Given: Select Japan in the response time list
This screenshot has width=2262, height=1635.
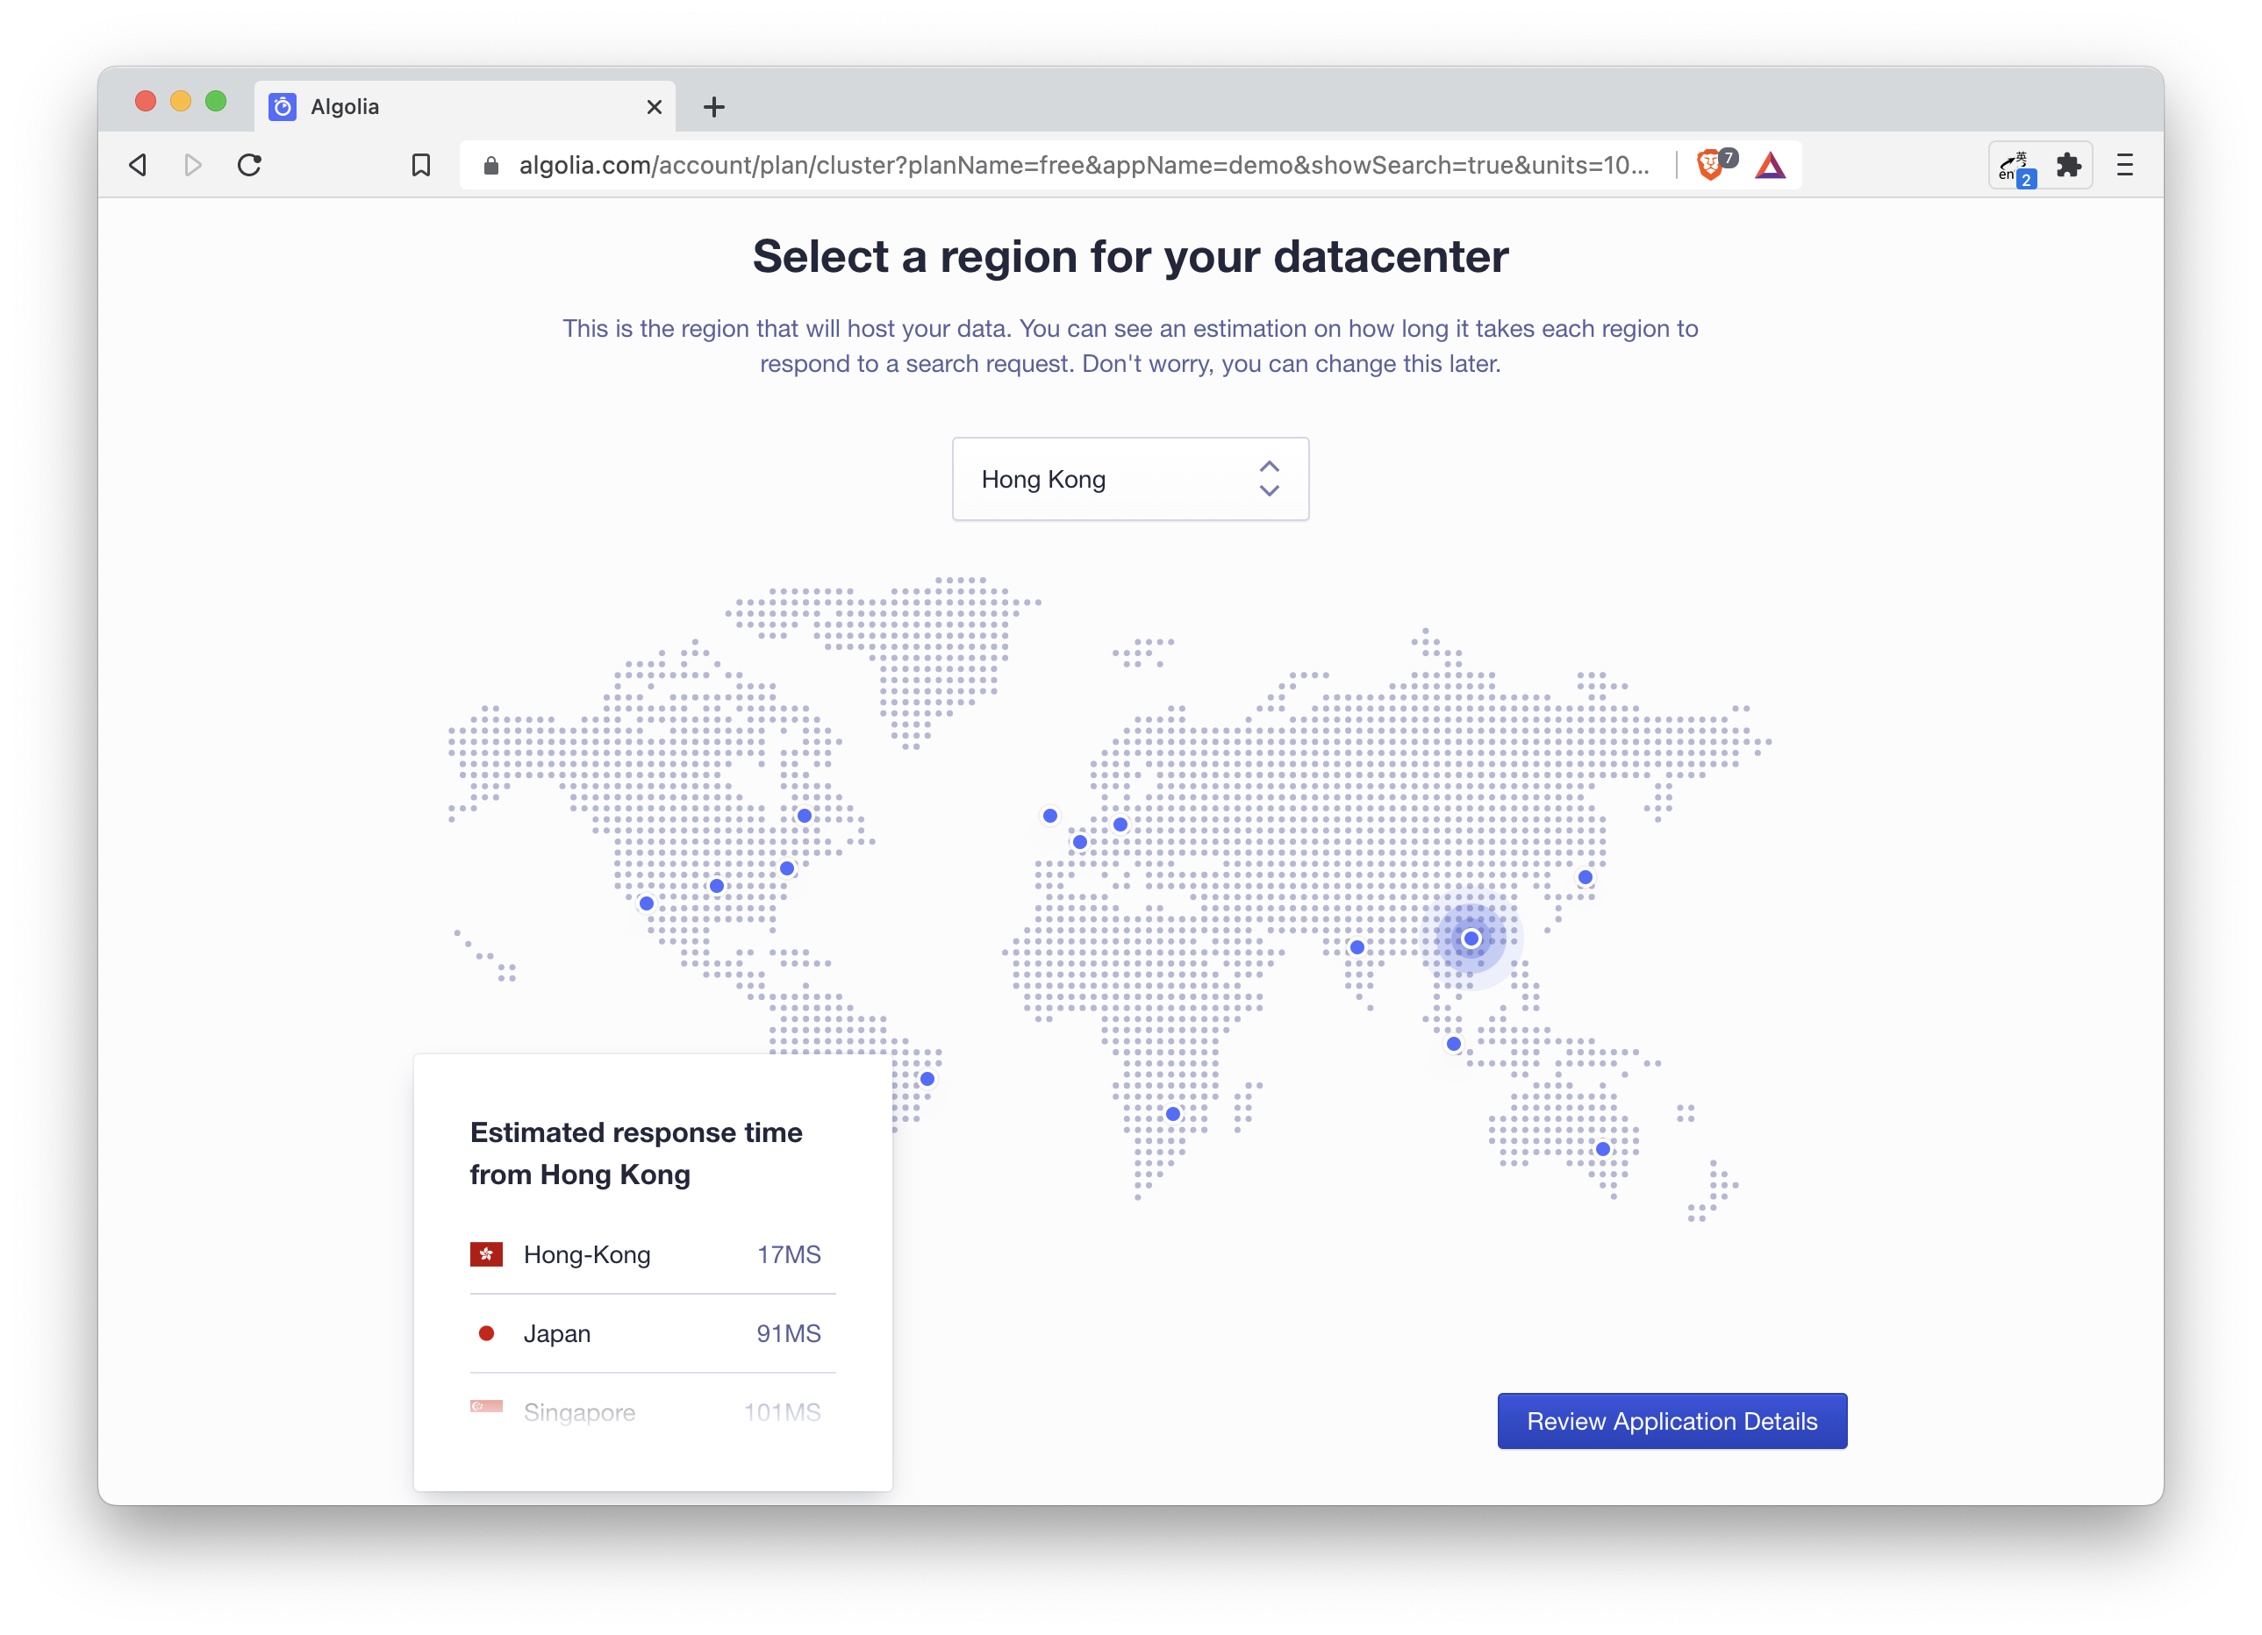Looking at the screenshot, I should tap(555, 1333).
